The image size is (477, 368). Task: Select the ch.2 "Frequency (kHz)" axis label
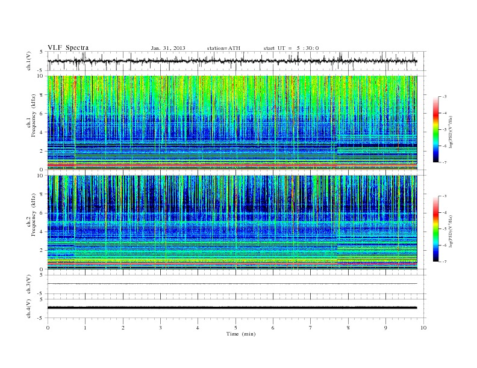coord(34,214)
